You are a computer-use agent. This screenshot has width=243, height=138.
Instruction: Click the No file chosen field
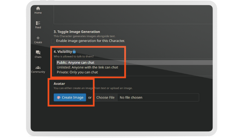[158, 98]
